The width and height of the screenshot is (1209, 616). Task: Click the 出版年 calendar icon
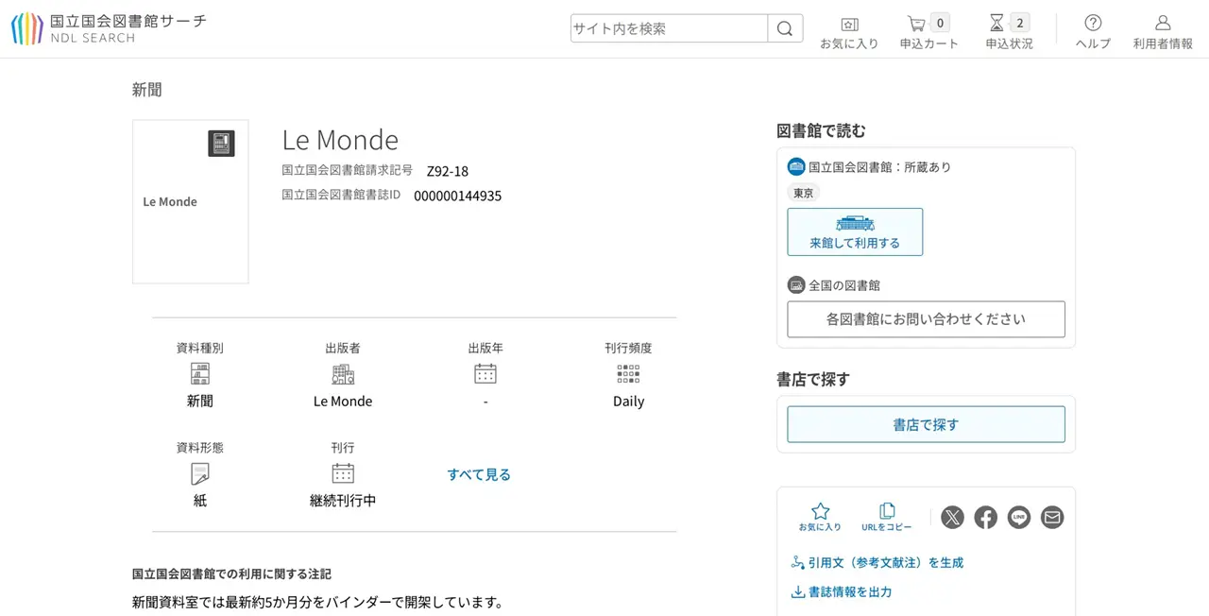[x=485, y=373]
